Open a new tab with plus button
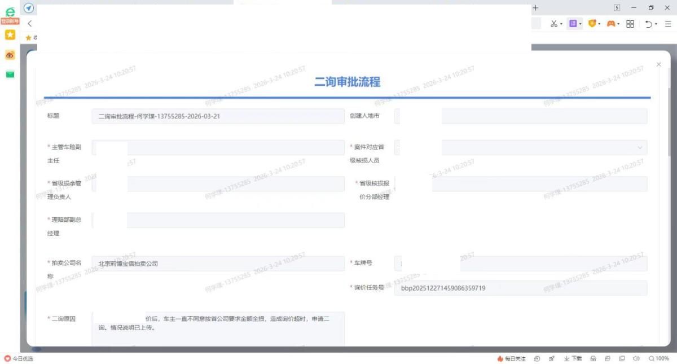 tap(535, 8)
